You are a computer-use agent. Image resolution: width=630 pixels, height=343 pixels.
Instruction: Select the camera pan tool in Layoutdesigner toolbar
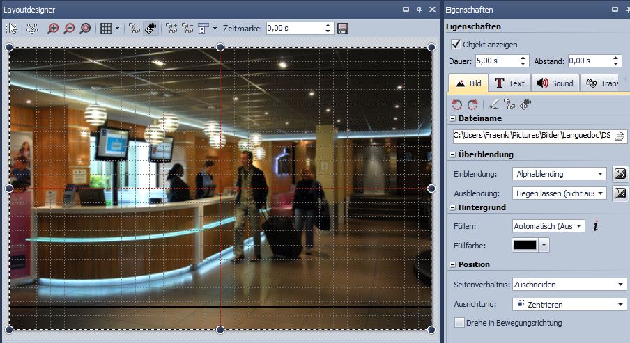[x=151, y=29]
